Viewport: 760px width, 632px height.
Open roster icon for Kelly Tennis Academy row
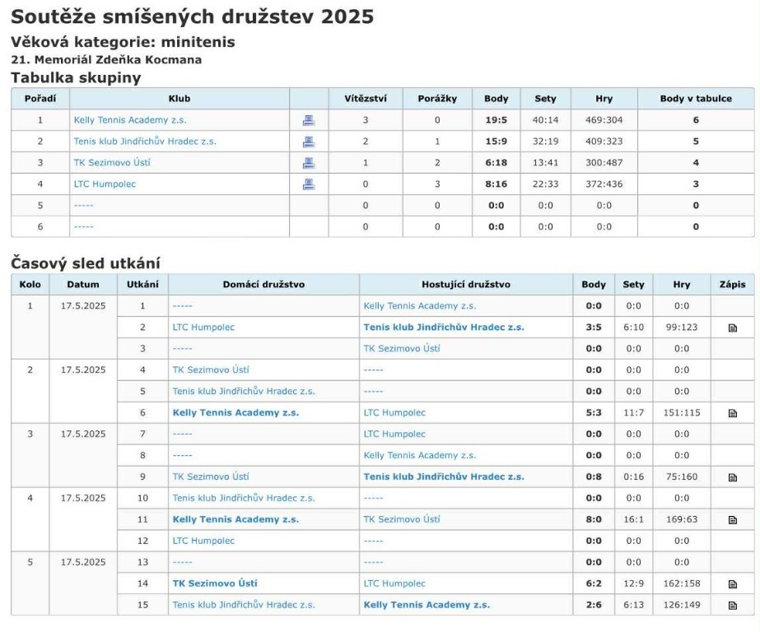309,120
